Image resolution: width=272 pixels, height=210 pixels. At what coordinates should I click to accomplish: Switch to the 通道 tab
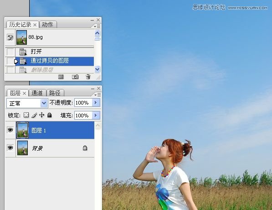pos(37,93)
